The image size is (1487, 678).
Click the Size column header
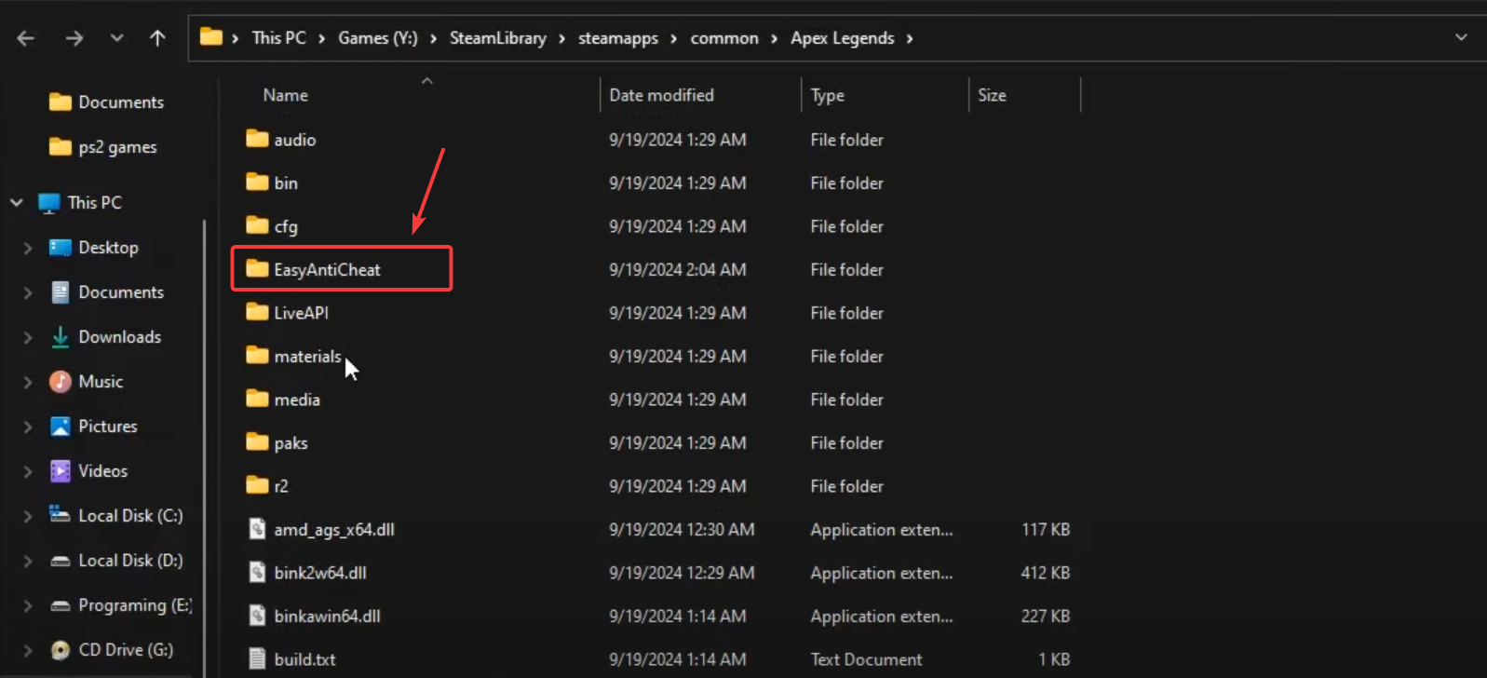992,95
